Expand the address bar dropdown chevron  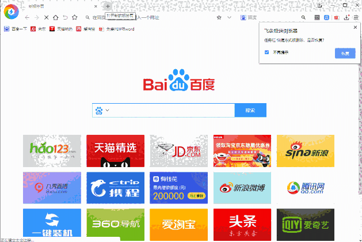229,17
